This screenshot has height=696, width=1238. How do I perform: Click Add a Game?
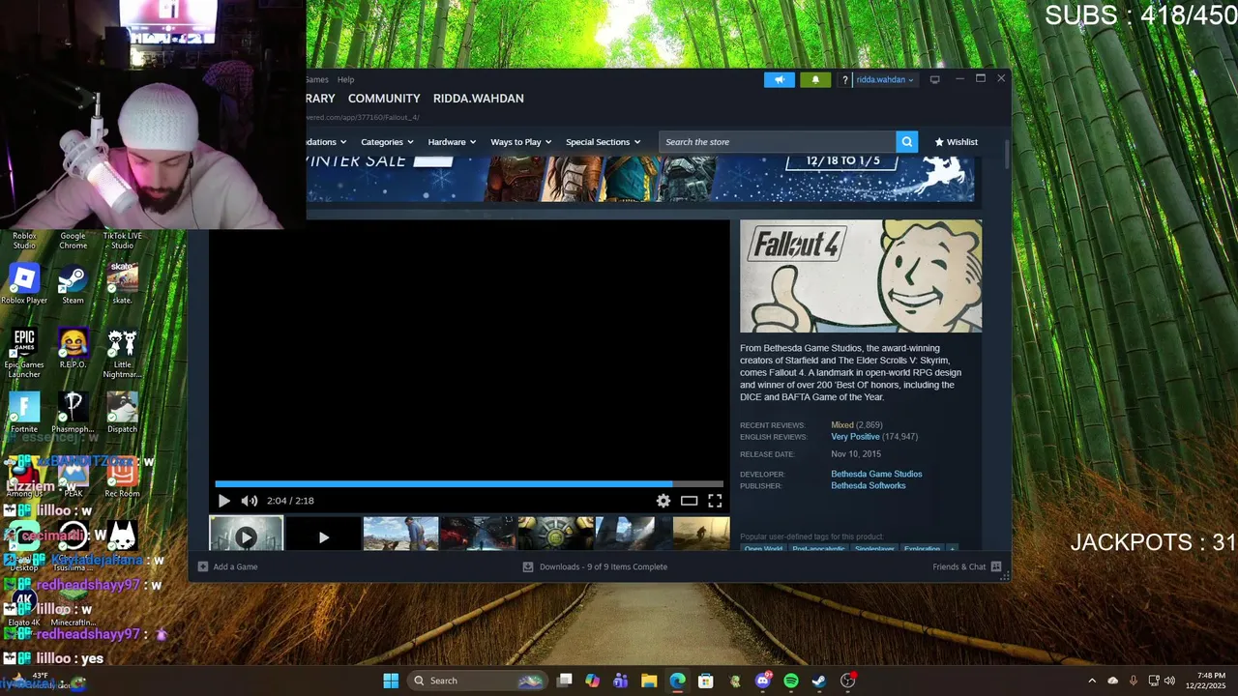[227, 566]
